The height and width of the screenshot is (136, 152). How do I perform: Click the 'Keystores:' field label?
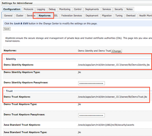point(10,51)
